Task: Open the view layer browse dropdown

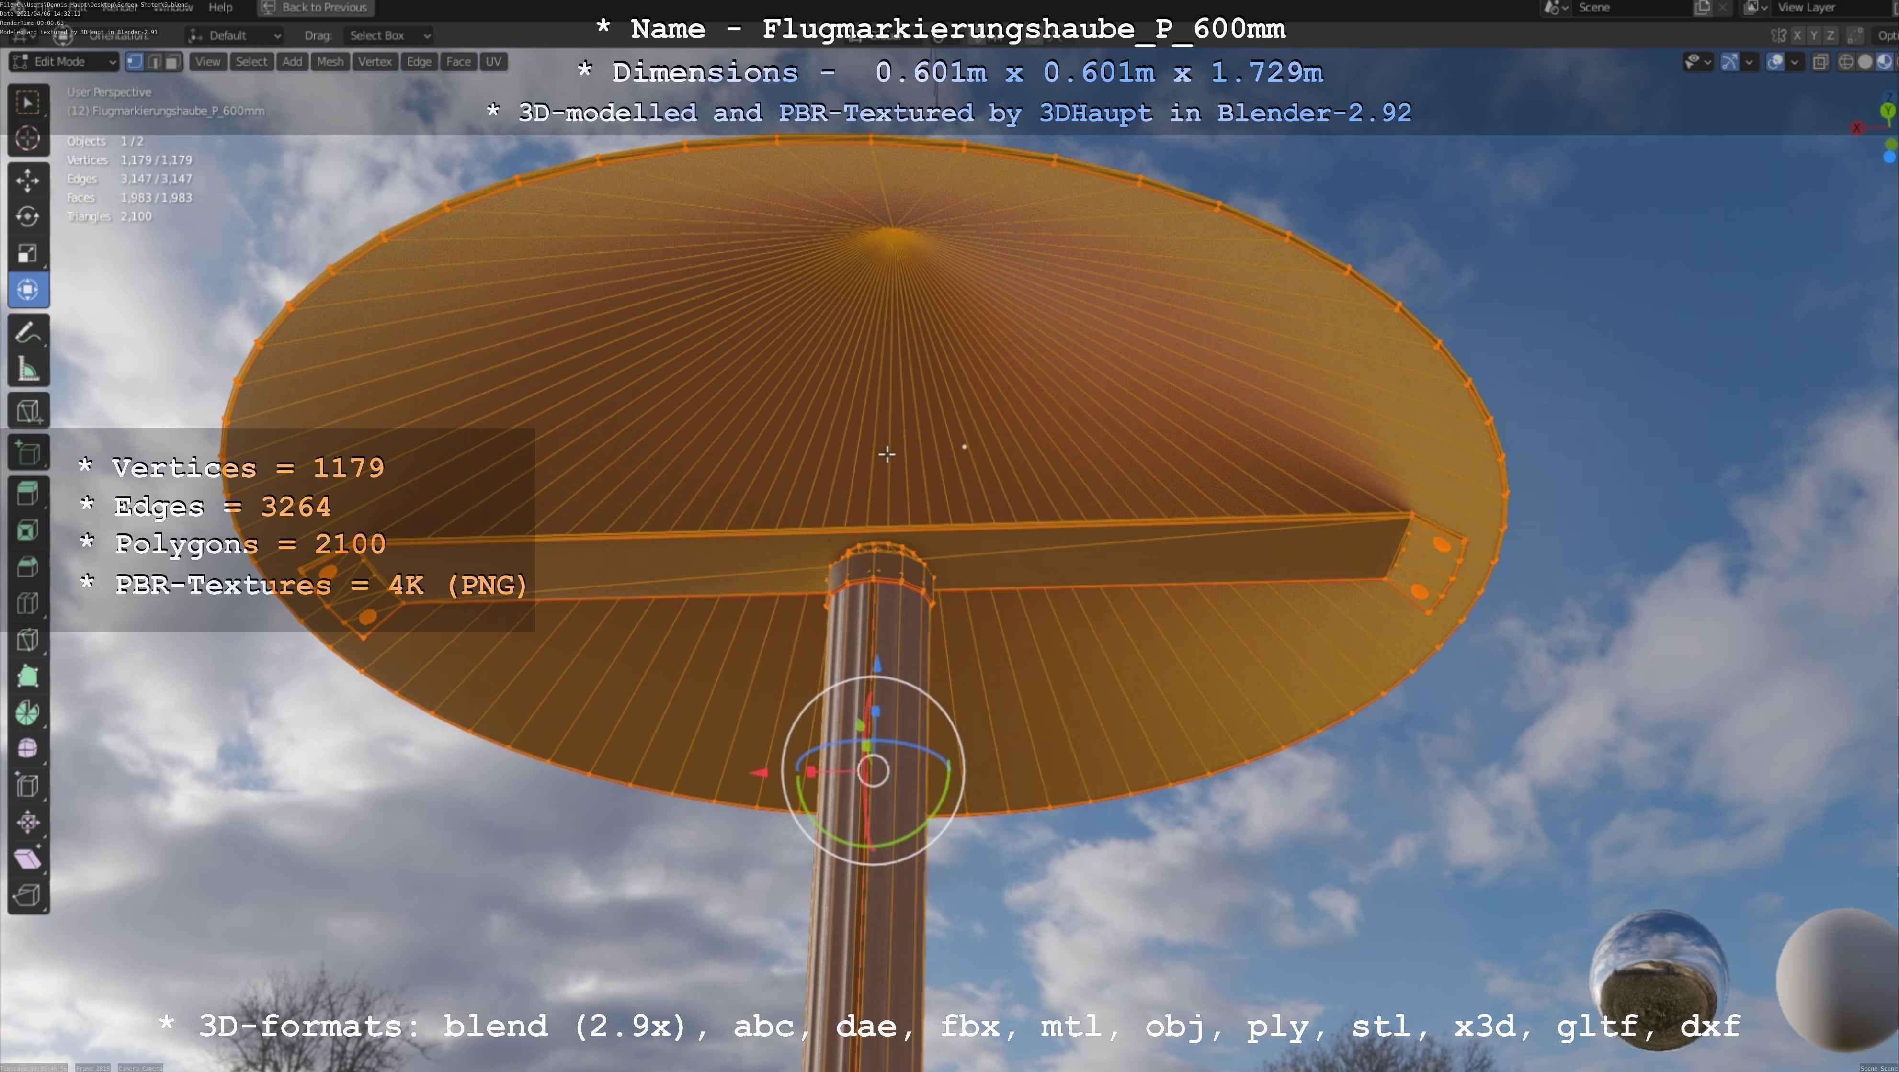Action: click(1755, 7)
